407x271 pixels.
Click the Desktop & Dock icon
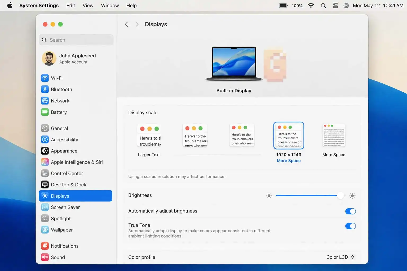pyautogui.click(x=45, y=185)
